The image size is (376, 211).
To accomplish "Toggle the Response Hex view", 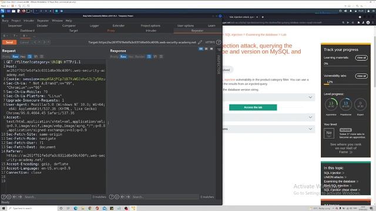I will 131,57.
